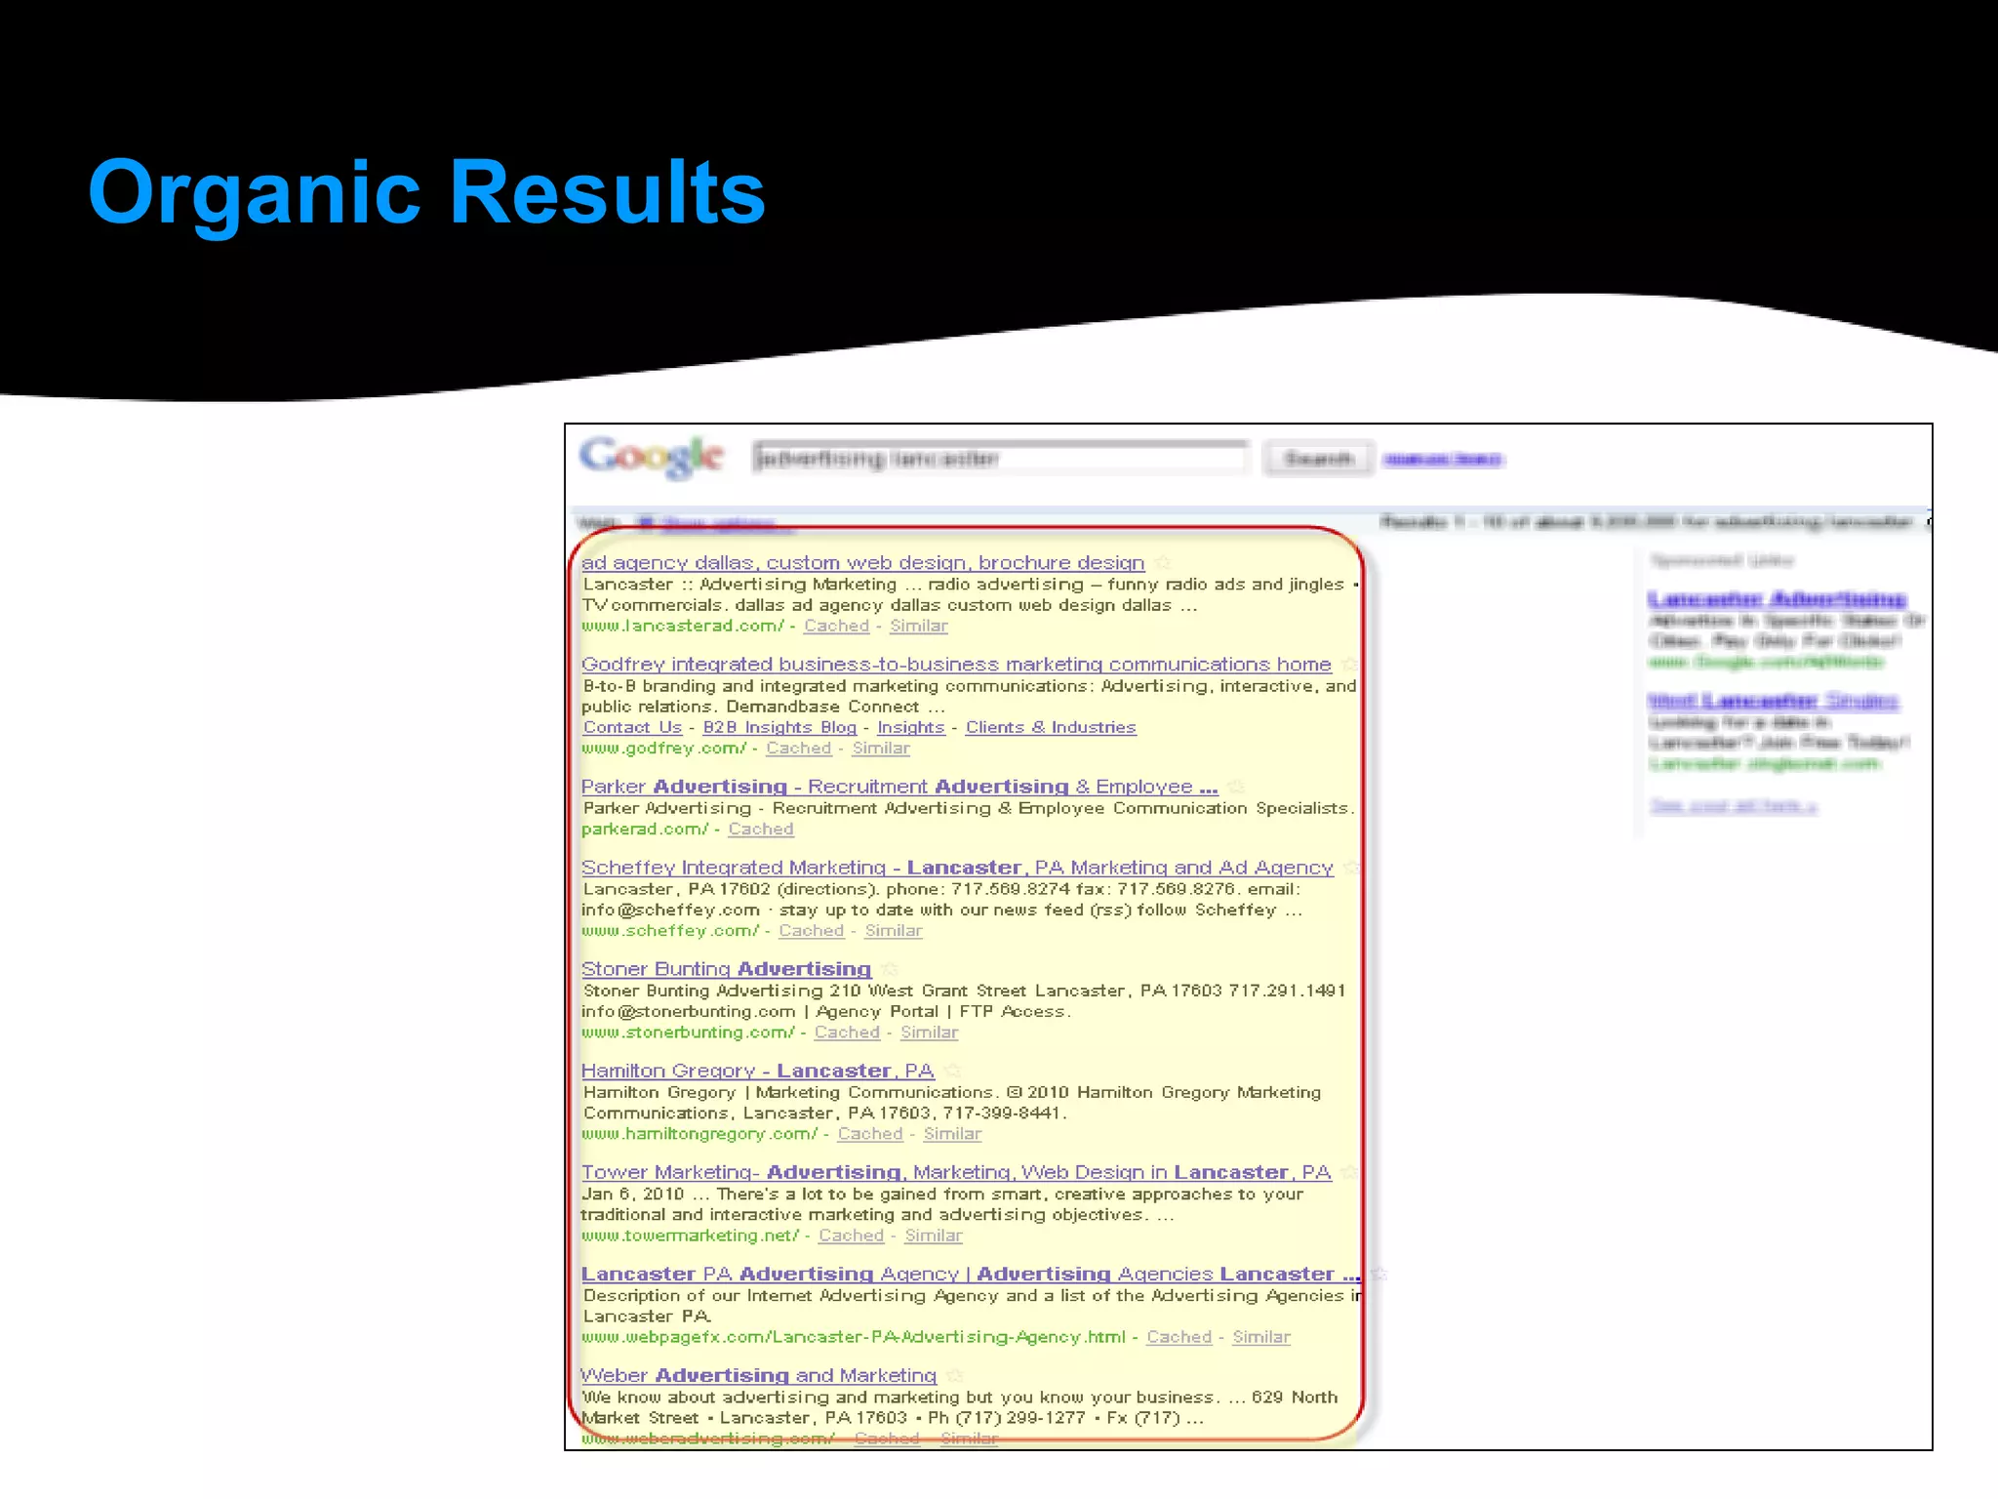Open the 'Hamilton Gregory - Lancaster, PA' result

click(758, 1071)
